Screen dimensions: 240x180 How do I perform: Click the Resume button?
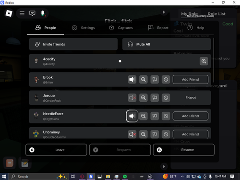coord(184,150)
